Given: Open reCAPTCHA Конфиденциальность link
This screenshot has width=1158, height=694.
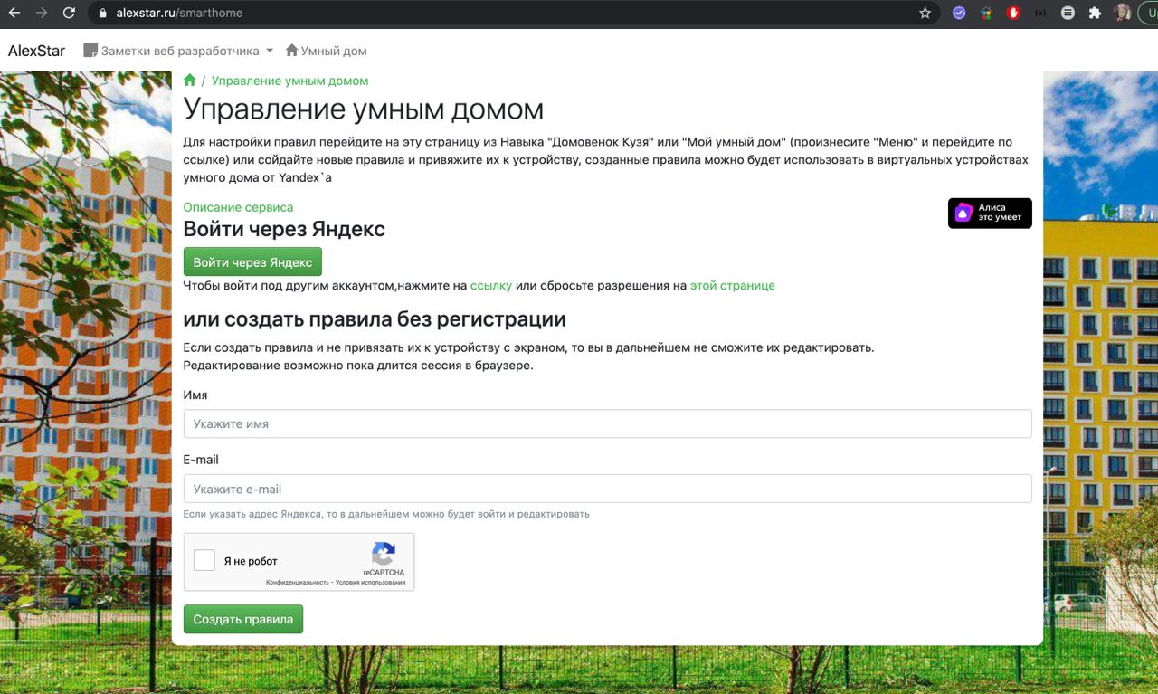Looking at the screenshot, I should (x=298, y=583).
